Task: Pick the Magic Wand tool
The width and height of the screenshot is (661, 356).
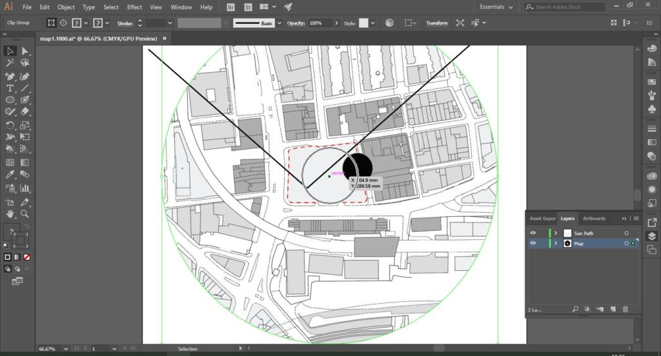Action: pyautogui.click(x=10, y=63)
